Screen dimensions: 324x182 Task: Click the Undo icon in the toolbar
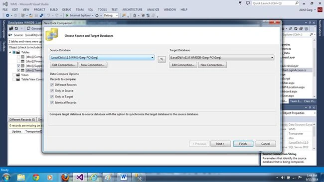(x=48, y=15)
